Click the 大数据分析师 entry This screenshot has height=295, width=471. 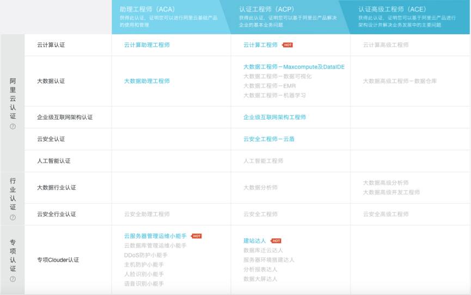(x=260, y=188)
